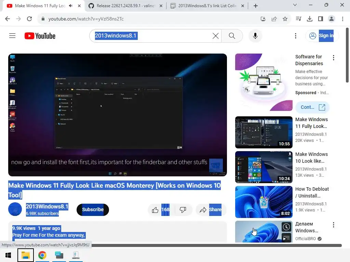
Task: Mute tab via the speaker icon
Action: point(71,6)
